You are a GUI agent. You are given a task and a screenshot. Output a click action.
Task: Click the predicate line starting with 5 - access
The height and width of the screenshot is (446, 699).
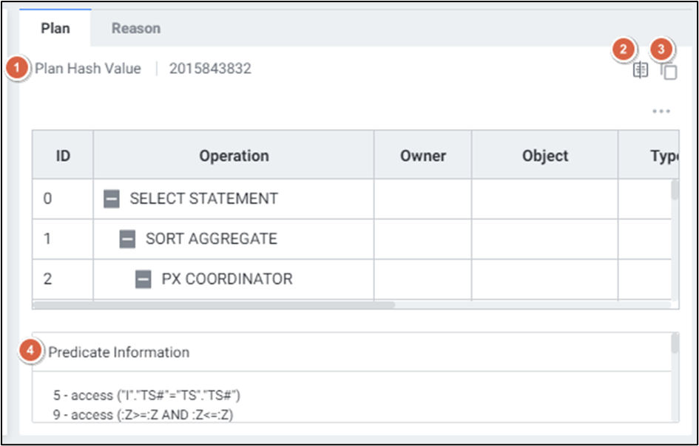(x=146, y=396)
